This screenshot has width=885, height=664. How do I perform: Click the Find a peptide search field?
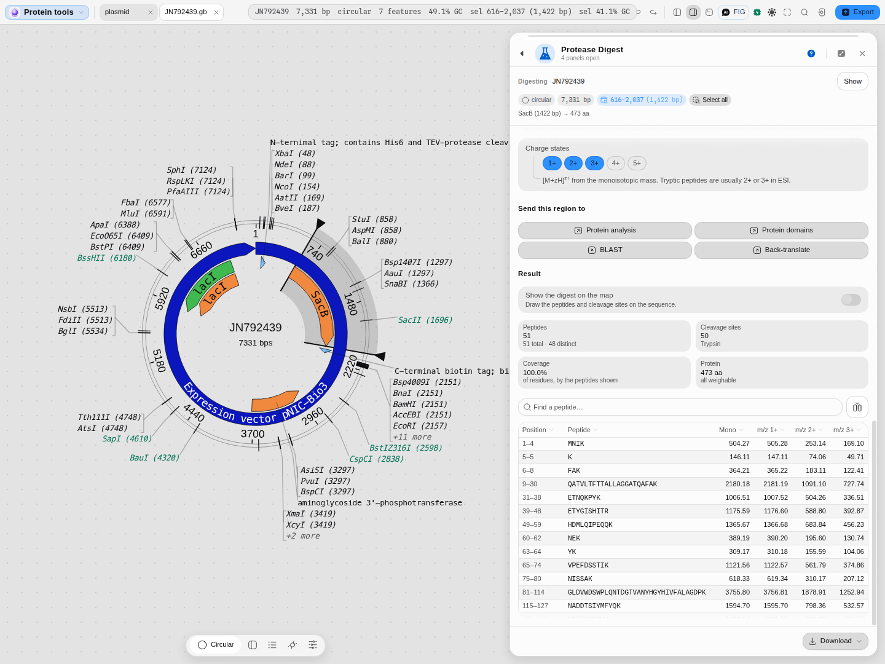[x=680, y=407]
